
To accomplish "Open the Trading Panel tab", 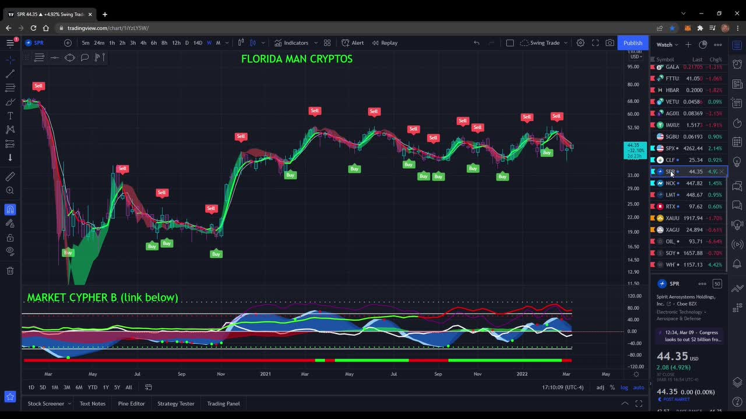I will point(223,403).
